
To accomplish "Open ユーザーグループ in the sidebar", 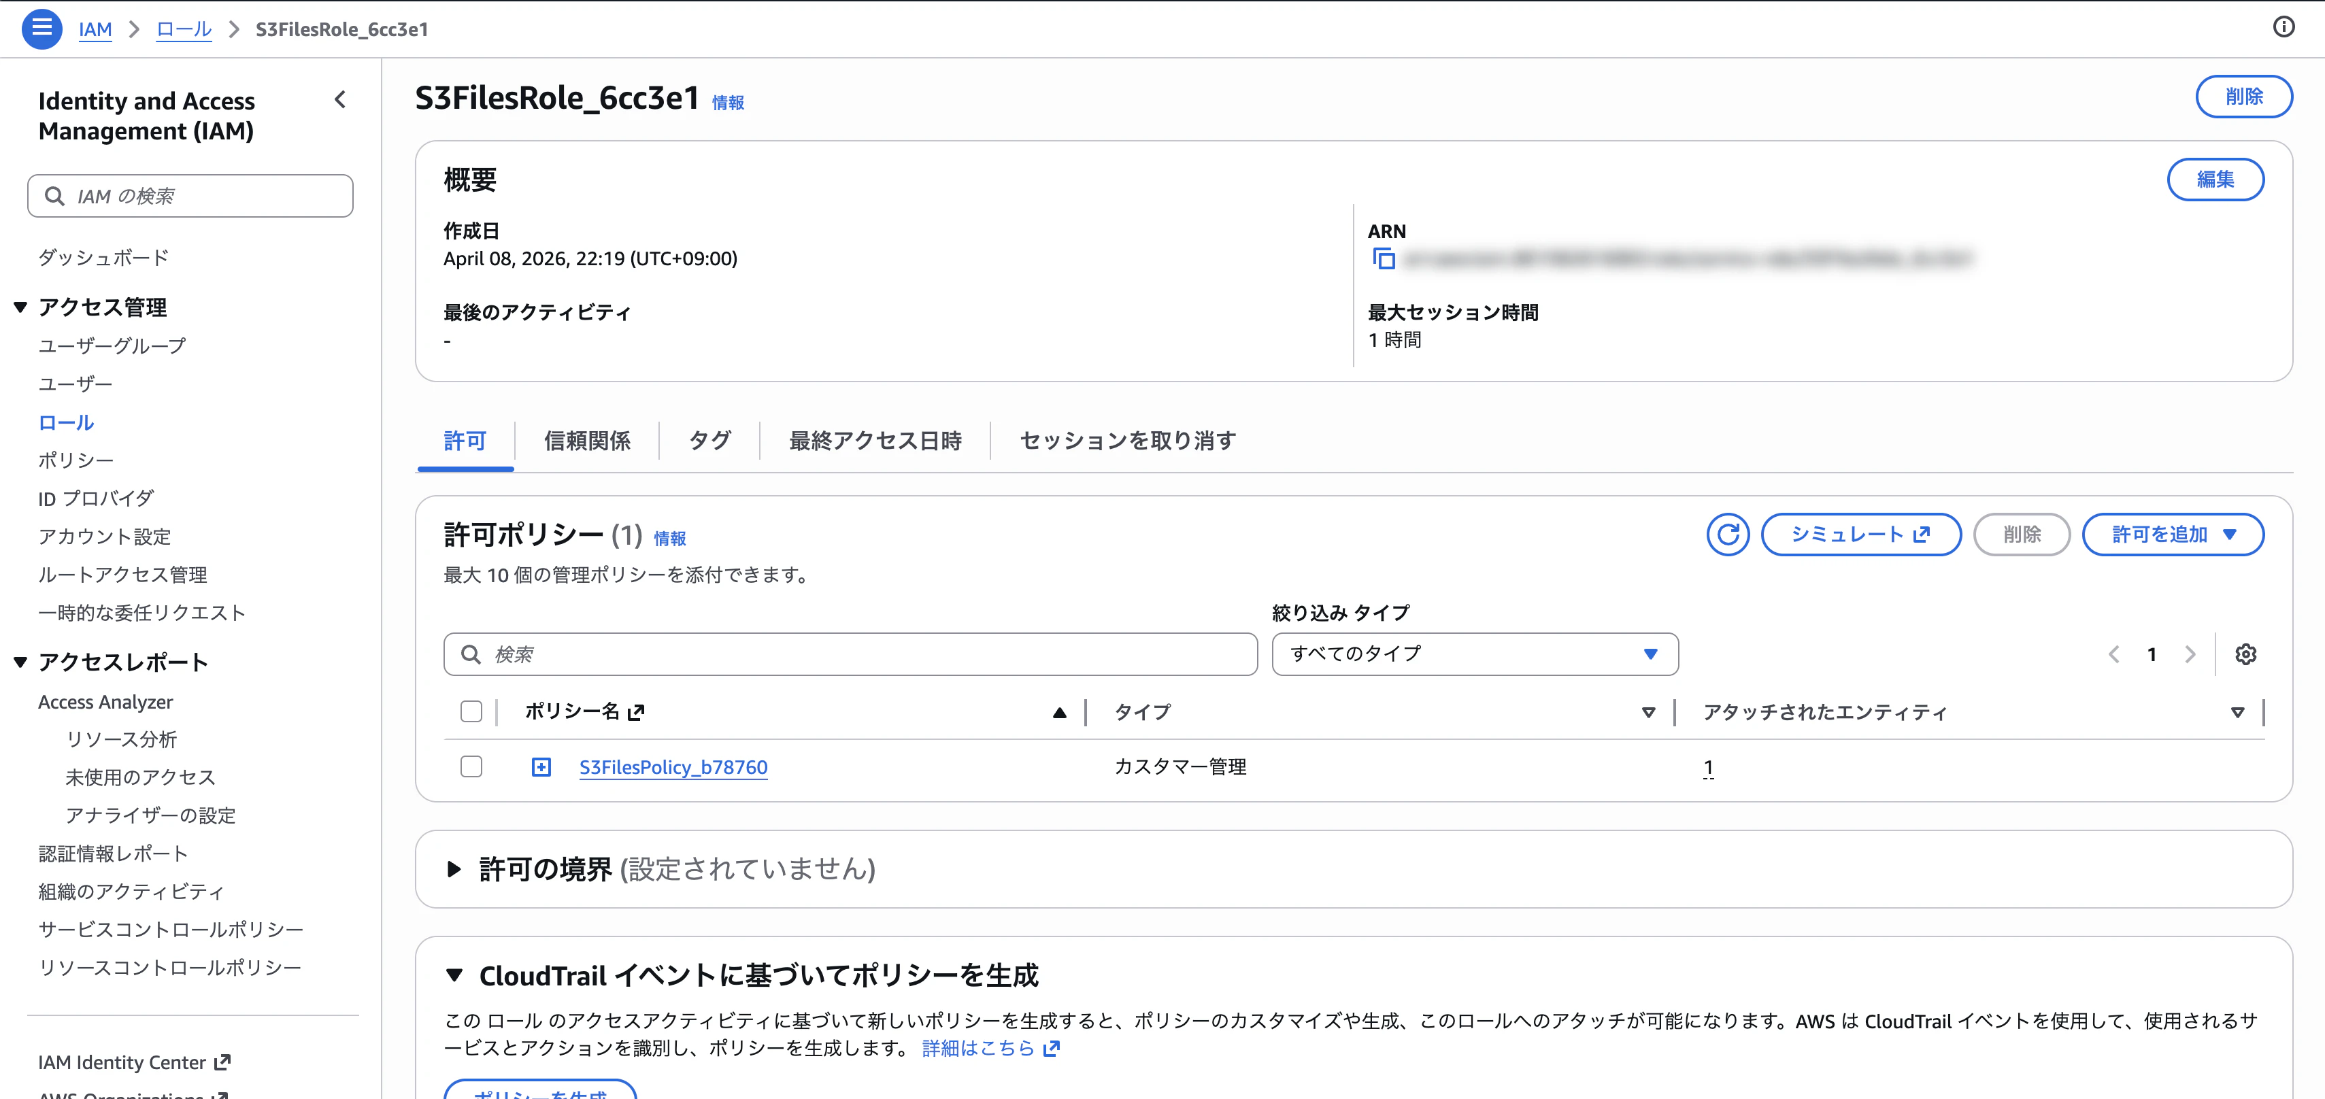I will (x=112, y=346).
